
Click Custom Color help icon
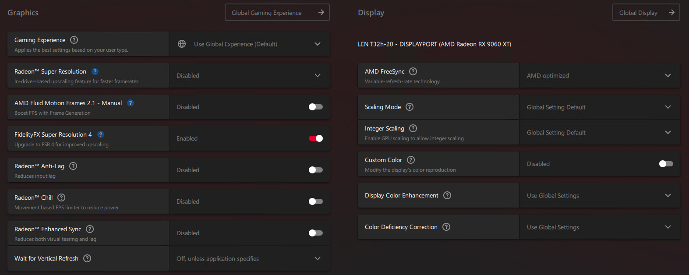click(x=411, y=160)
